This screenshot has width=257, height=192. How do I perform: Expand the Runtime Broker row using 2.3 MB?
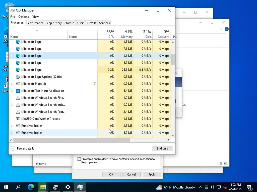tap(12, 126)
